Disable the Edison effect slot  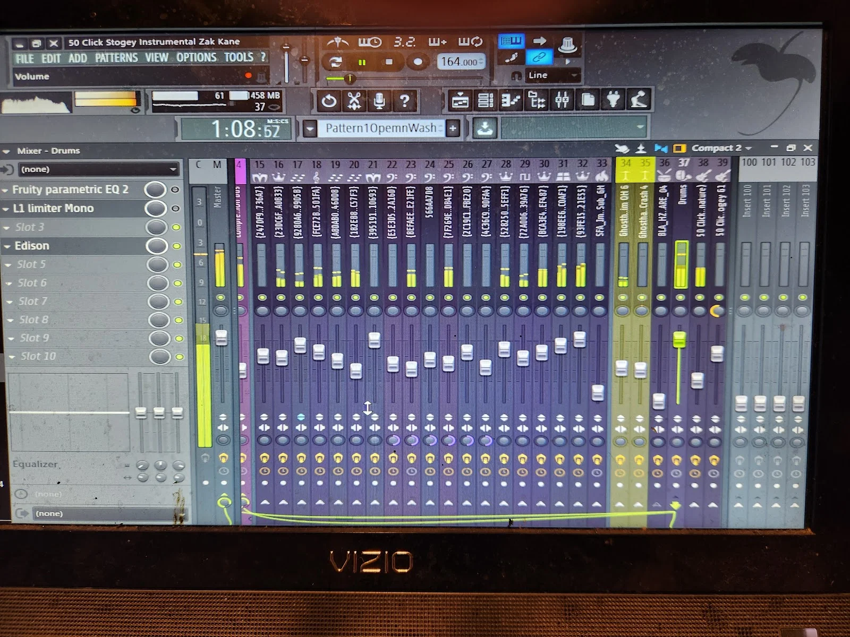(x=177, y=246)
